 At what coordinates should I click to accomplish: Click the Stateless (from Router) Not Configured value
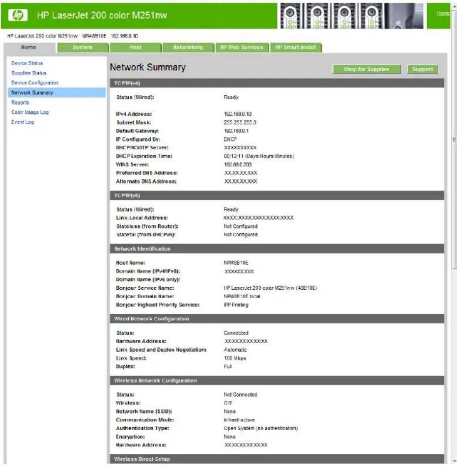241,226
